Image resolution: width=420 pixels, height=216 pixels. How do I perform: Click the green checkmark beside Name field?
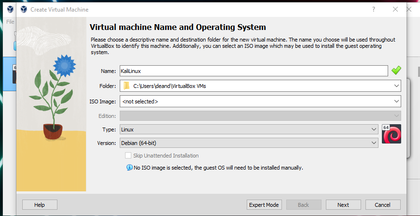coord(396,71)
